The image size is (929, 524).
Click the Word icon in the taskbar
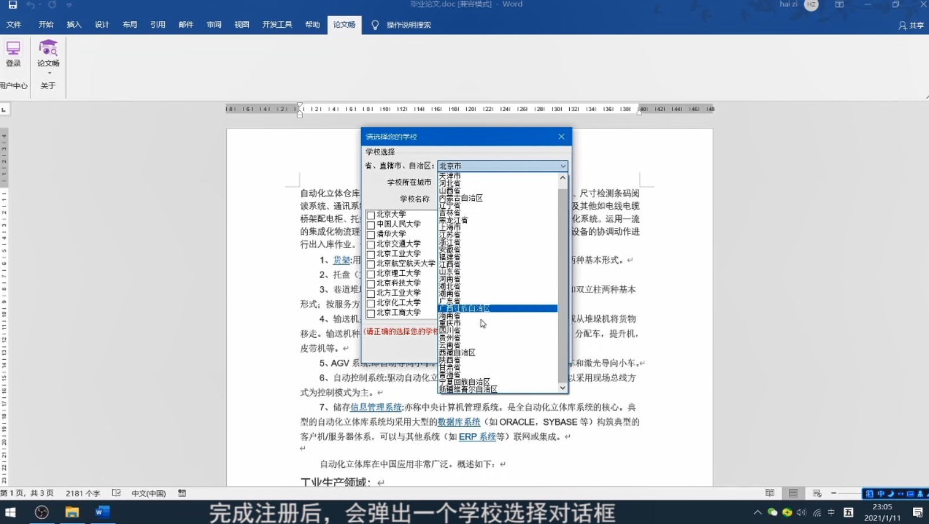[x=102, y=512]
